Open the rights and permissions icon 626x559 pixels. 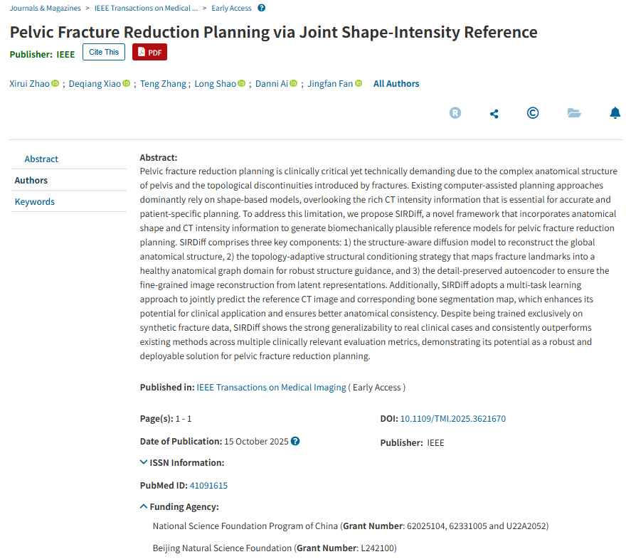[x=455, y=113]
